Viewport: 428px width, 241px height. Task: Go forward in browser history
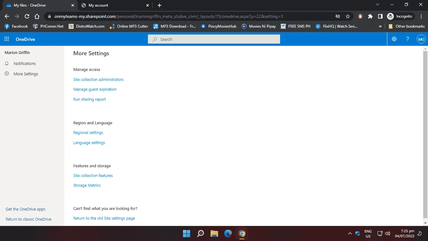tap(17, 16)
